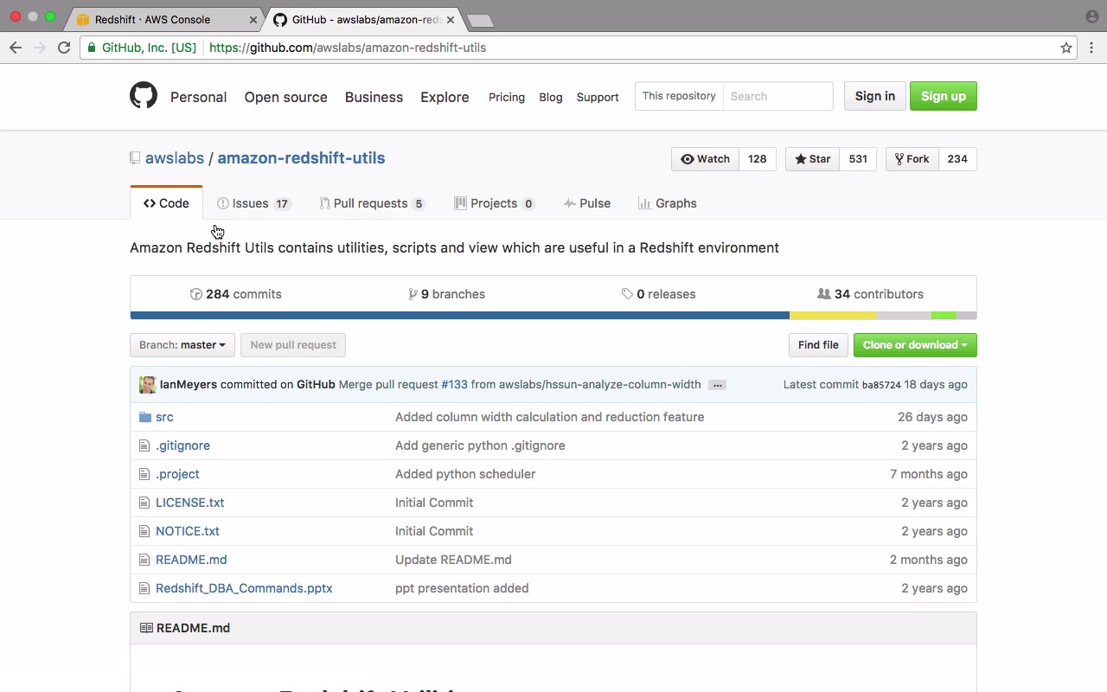Reload the page with the refresh icon
This screenshot has width=1107, height=692.
click(x=64, y=48)
